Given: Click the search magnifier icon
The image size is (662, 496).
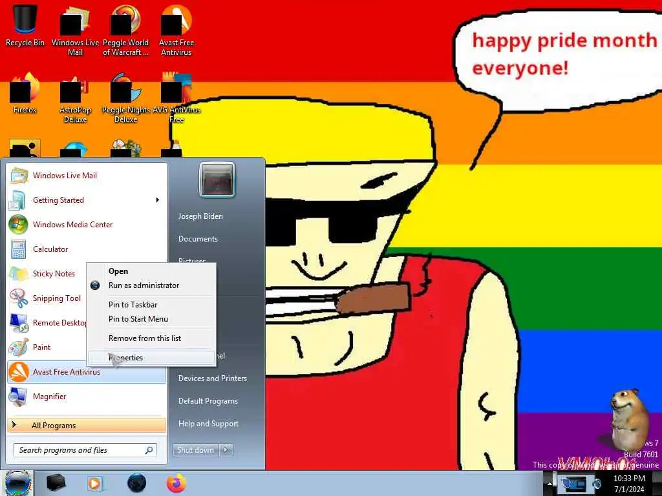Looking at the screenshot, I should coord(149,450).
